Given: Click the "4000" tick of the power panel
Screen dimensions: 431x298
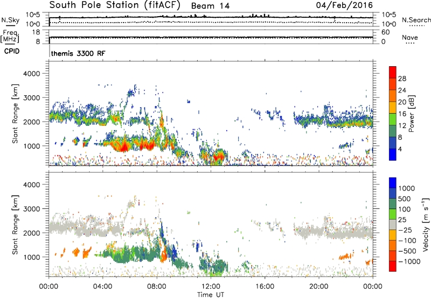Looking at the screenshot, I should click(31, 74).
